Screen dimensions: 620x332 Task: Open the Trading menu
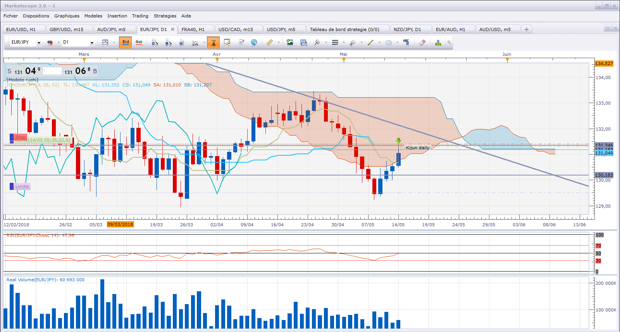pos(140,16)
